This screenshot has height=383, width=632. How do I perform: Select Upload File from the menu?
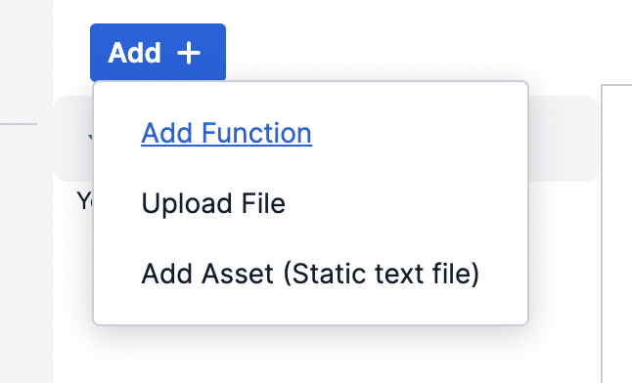[x=213, y=203]
